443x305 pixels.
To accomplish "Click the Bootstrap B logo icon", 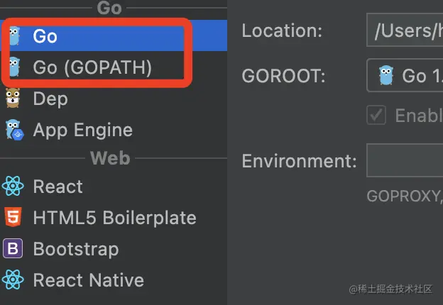I will tap(13, 248).
